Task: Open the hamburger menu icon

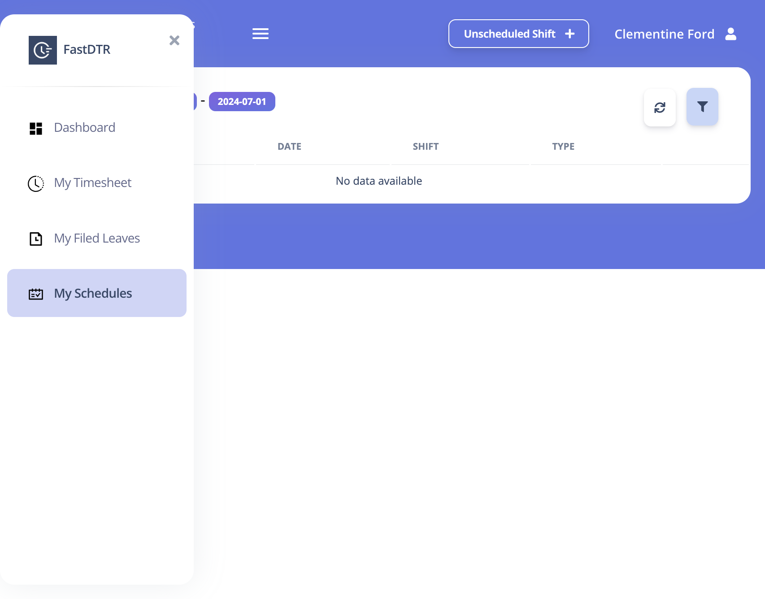Action: point(261,34)
